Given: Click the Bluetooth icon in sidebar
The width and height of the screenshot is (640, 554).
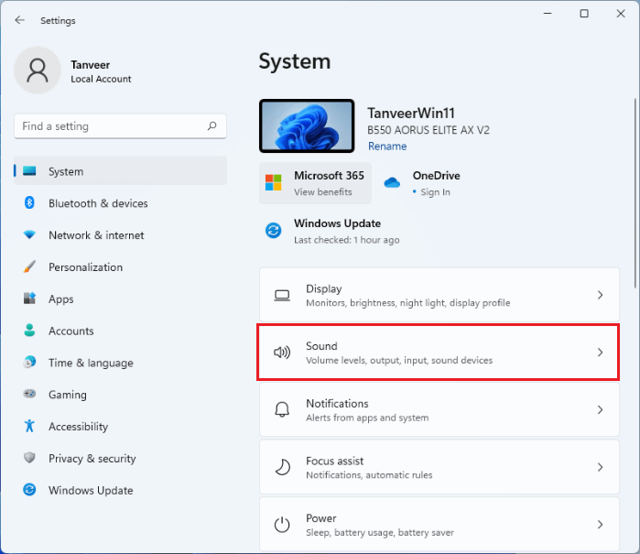Looking at the screenshot, I should coord(29,202).
